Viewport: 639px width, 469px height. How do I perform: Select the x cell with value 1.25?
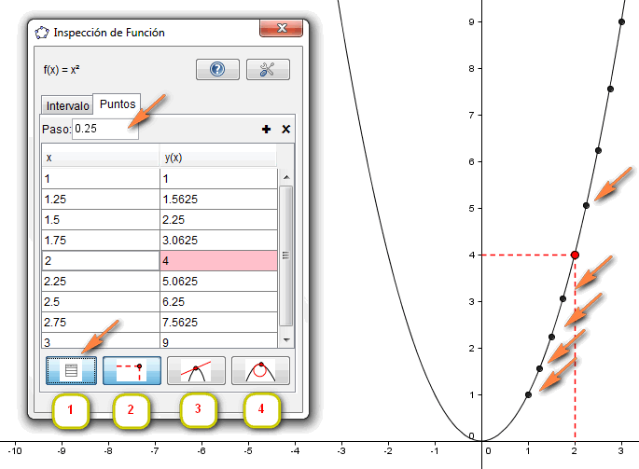click(101, 200)
